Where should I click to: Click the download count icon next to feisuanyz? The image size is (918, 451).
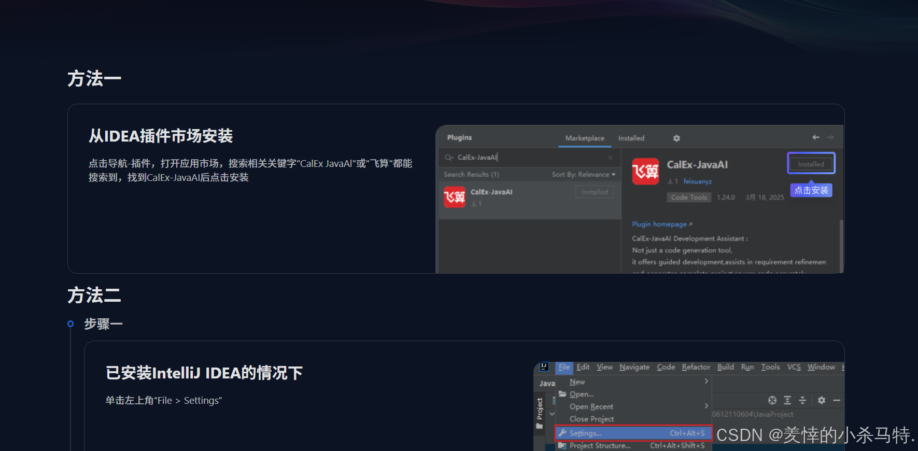[670, 181]
